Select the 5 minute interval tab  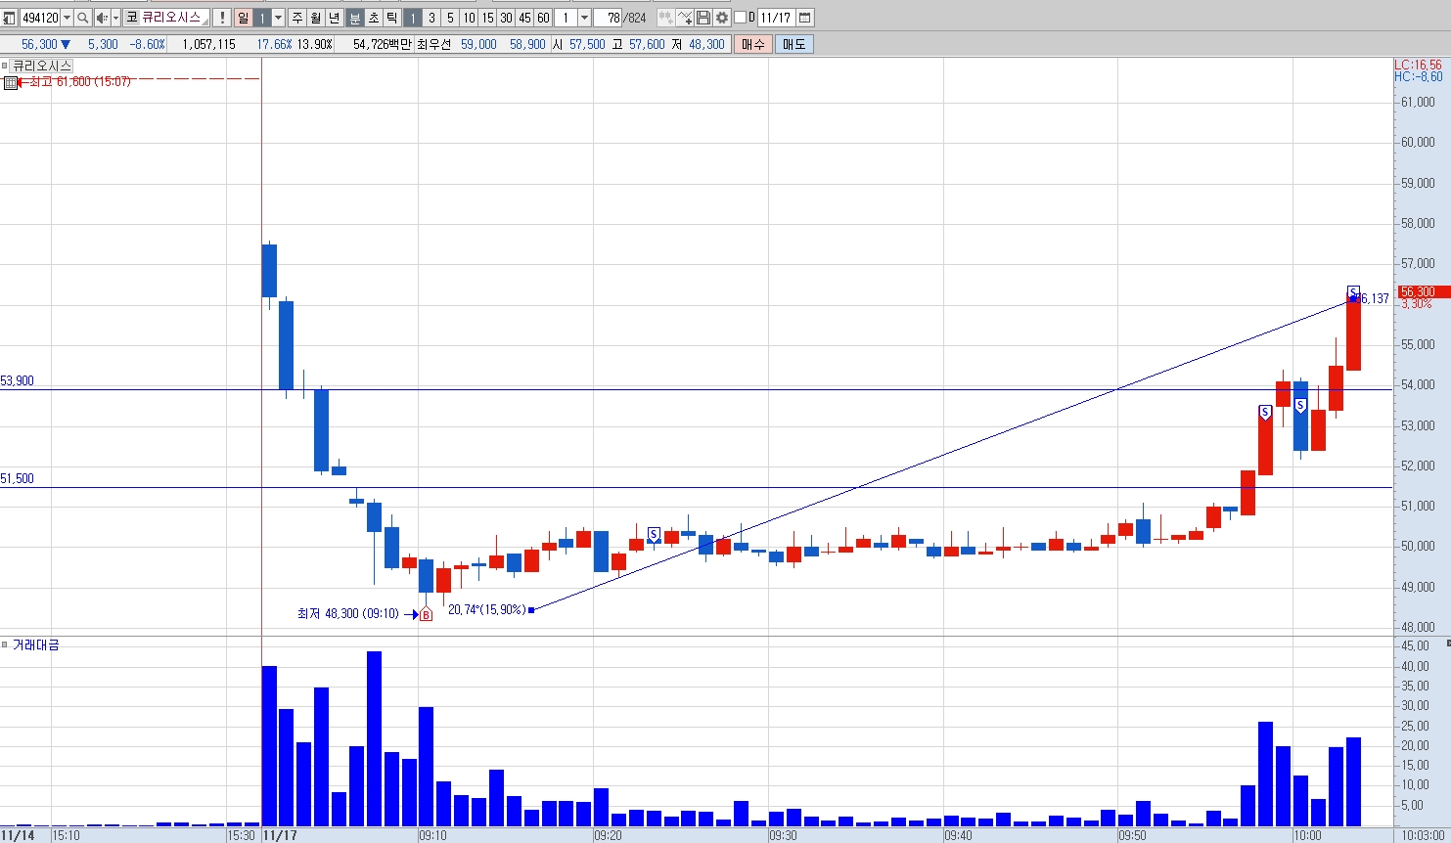[x=450, y=18]
